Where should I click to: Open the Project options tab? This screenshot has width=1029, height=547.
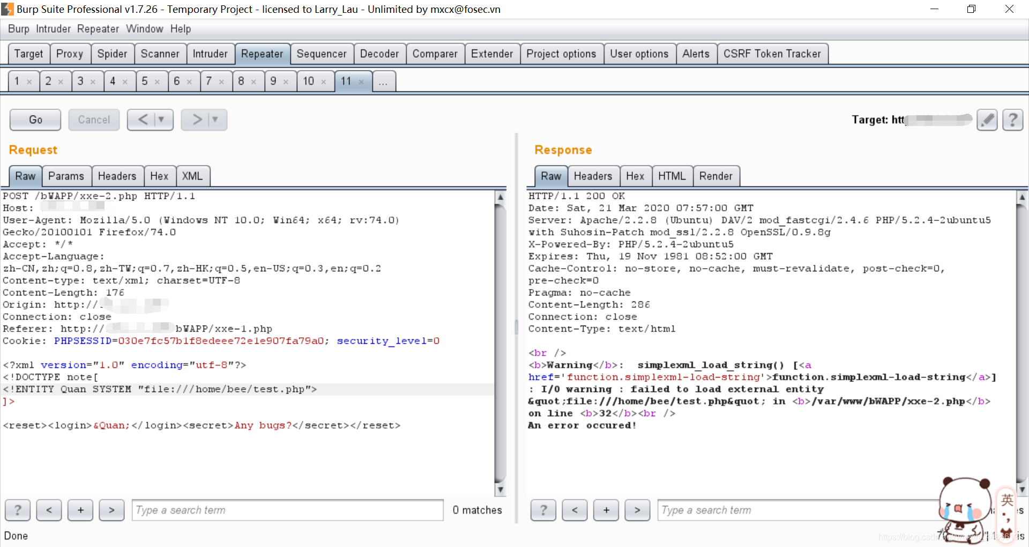point(561,54)
